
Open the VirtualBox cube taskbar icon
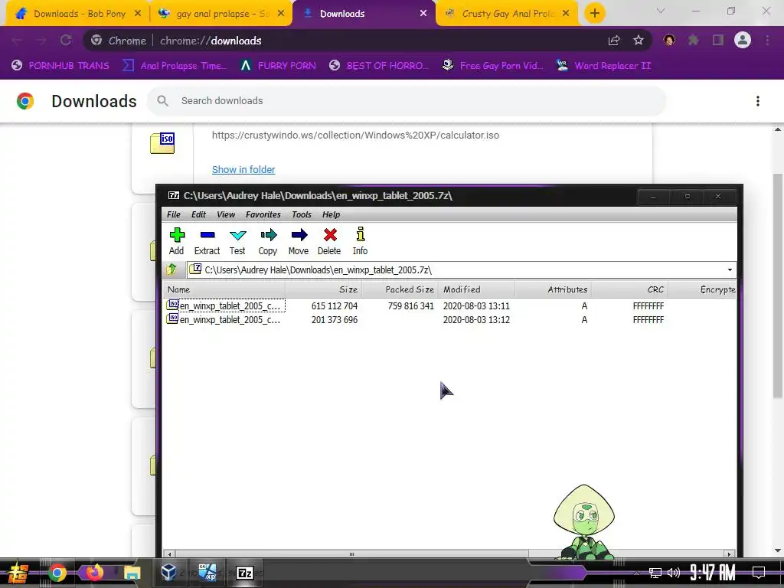[169, 573]
